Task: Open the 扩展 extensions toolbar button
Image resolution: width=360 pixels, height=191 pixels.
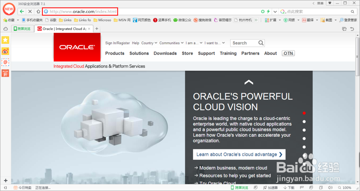Action: pos(270,20)
